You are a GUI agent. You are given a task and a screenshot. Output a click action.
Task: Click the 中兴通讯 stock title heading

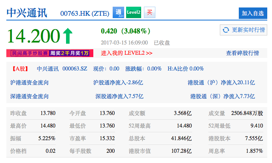click(x=27, y=13)
